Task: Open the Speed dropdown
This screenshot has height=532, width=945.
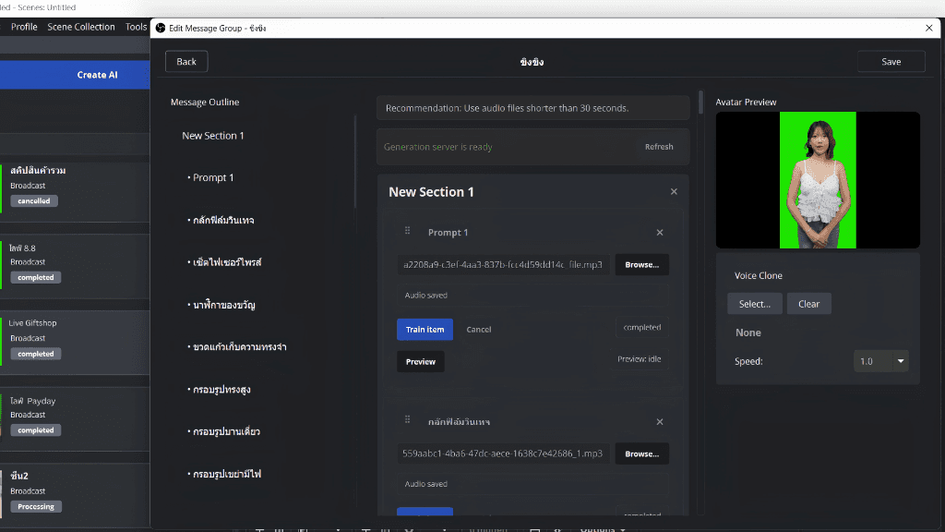Action: pyautogui.click(x=881, y=361)
